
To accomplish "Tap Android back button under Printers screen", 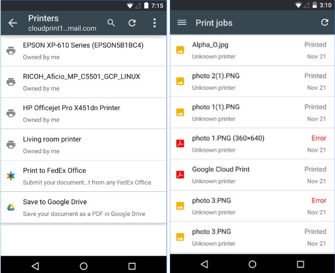I will 35,266.
